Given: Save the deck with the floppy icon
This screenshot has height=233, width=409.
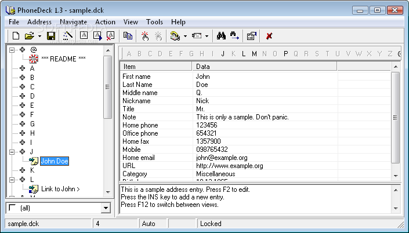Looking at the screenshot, I should 51,36.
